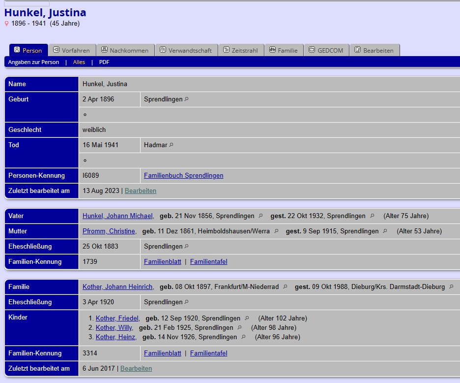
Task: Switch to the Familie tab
Action: 284,50
